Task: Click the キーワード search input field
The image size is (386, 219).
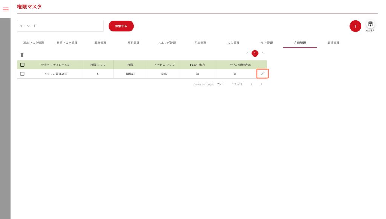Action: 60,26
